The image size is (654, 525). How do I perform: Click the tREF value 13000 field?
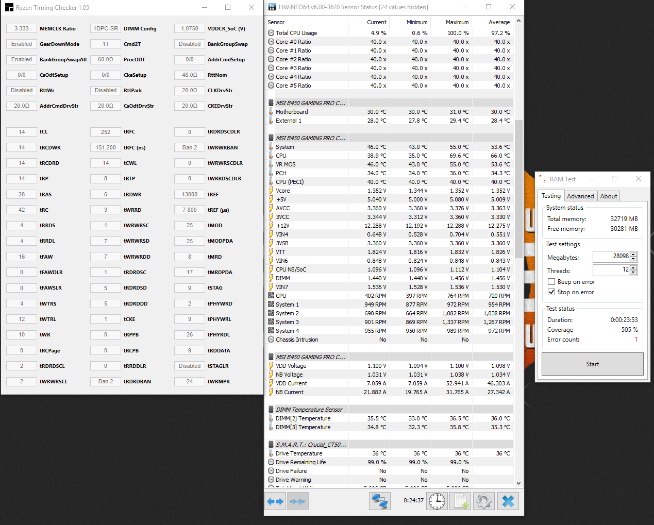point(190,194)
